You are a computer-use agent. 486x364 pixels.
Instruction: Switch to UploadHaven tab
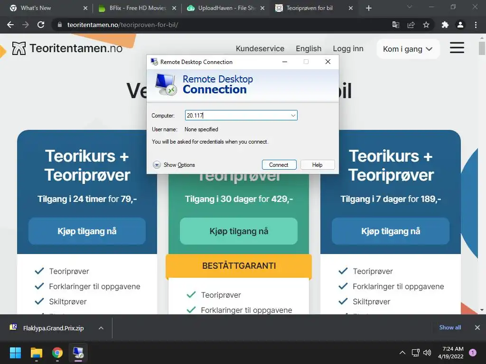click(225, 8)
